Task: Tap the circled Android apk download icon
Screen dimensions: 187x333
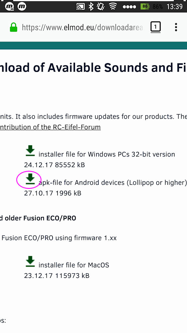Action: (x=30, y=179)
